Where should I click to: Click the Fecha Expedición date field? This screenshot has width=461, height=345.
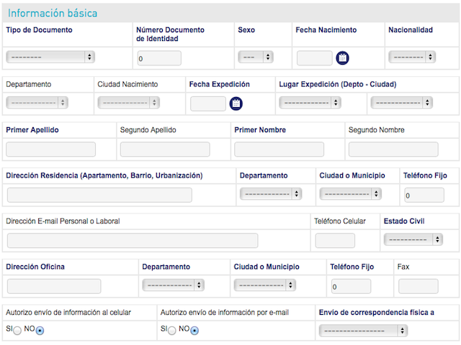(x=208, y=103)
